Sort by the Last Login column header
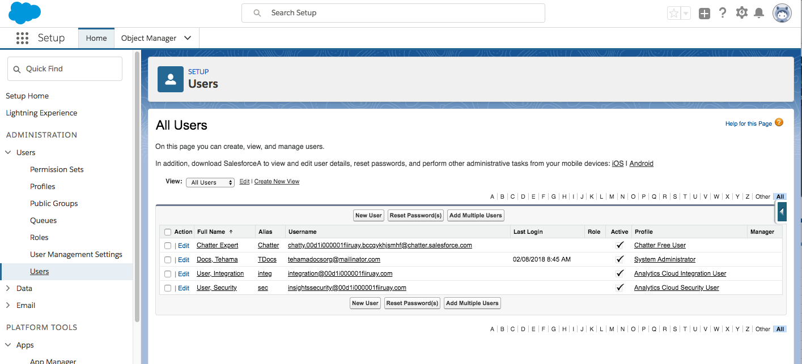This screenshot has width=802, height=364. click(528, 232)
